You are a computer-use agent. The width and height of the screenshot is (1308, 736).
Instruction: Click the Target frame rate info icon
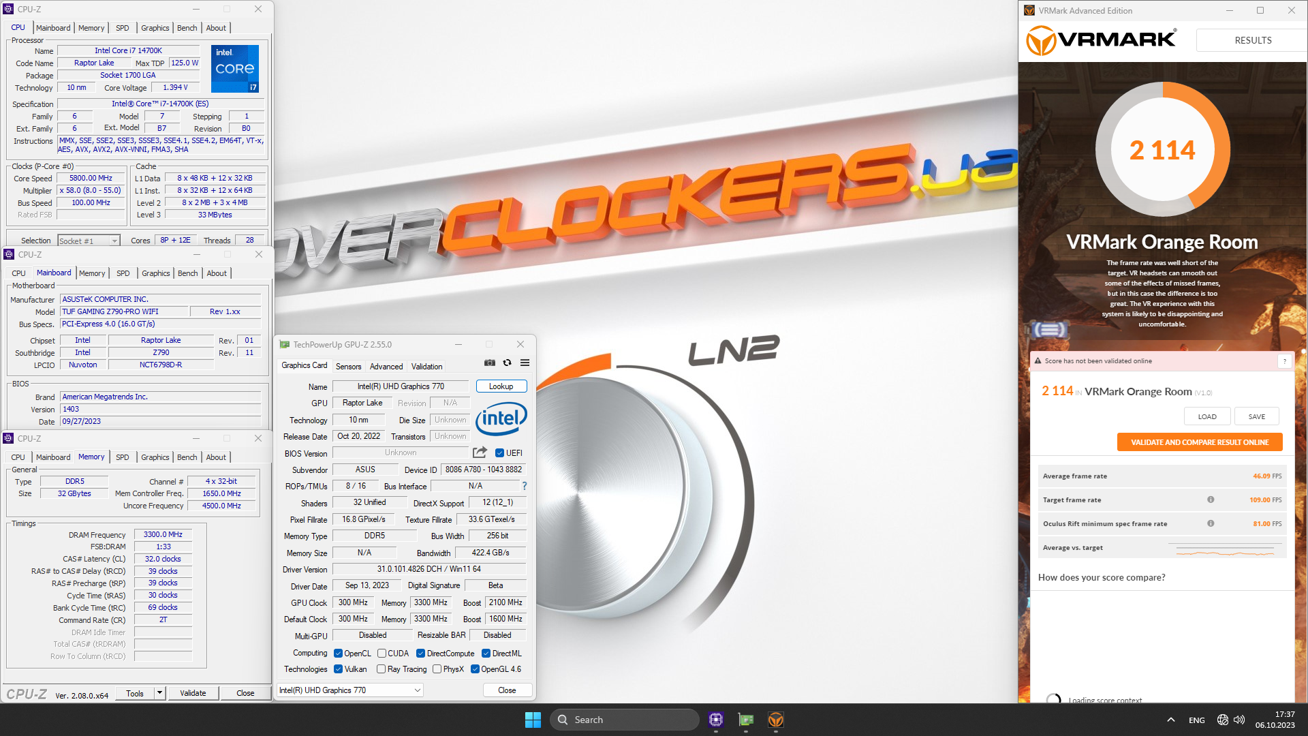click(1211, 500)
